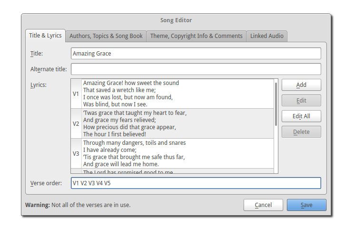Open Theme, Copyright Info & Comments tab

tap(196, 36)
